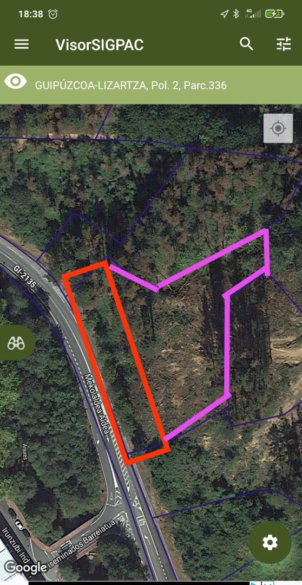Open the hamburger navigation menu
Image resolution: width=302 pixels, height=585 pixels.
pyautogui.click(x=22, y=44)
